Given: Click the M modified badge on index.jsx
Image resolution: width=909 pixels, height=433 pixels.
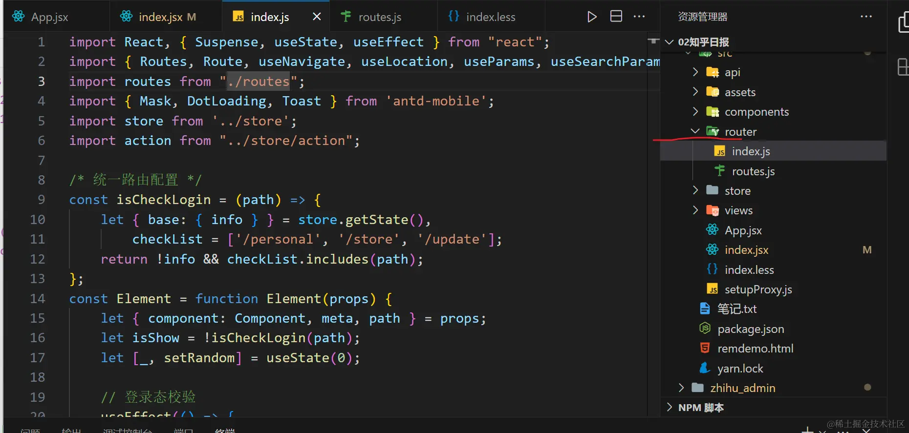Looking at the screenshot, I should pyautogui.click(x=867, y=250).
